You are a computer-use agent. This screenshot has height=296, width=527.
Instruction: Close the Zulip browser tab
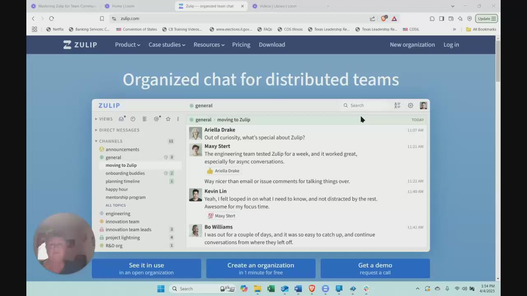click(x=243, y=6)
